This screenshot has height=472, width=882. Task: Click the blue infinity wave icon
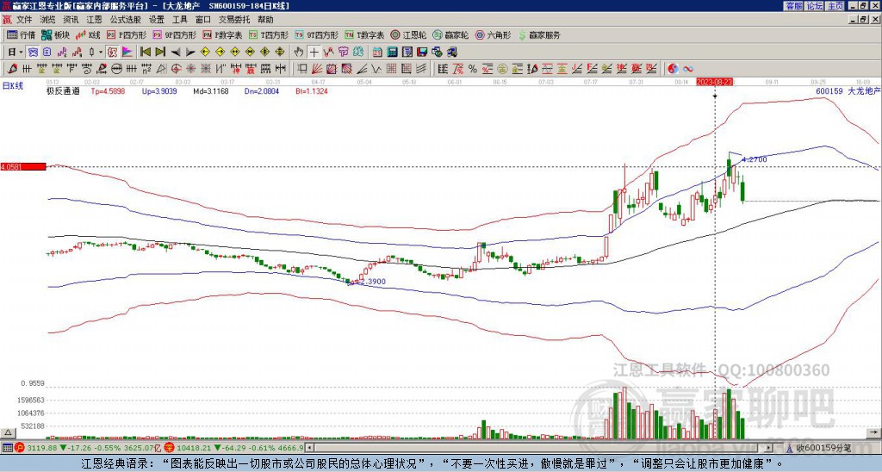click(x=688, y=69)
